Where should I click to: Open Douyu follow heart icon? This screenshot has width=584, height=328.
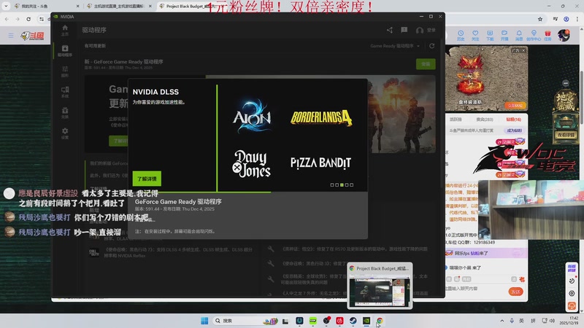point(475,35)
